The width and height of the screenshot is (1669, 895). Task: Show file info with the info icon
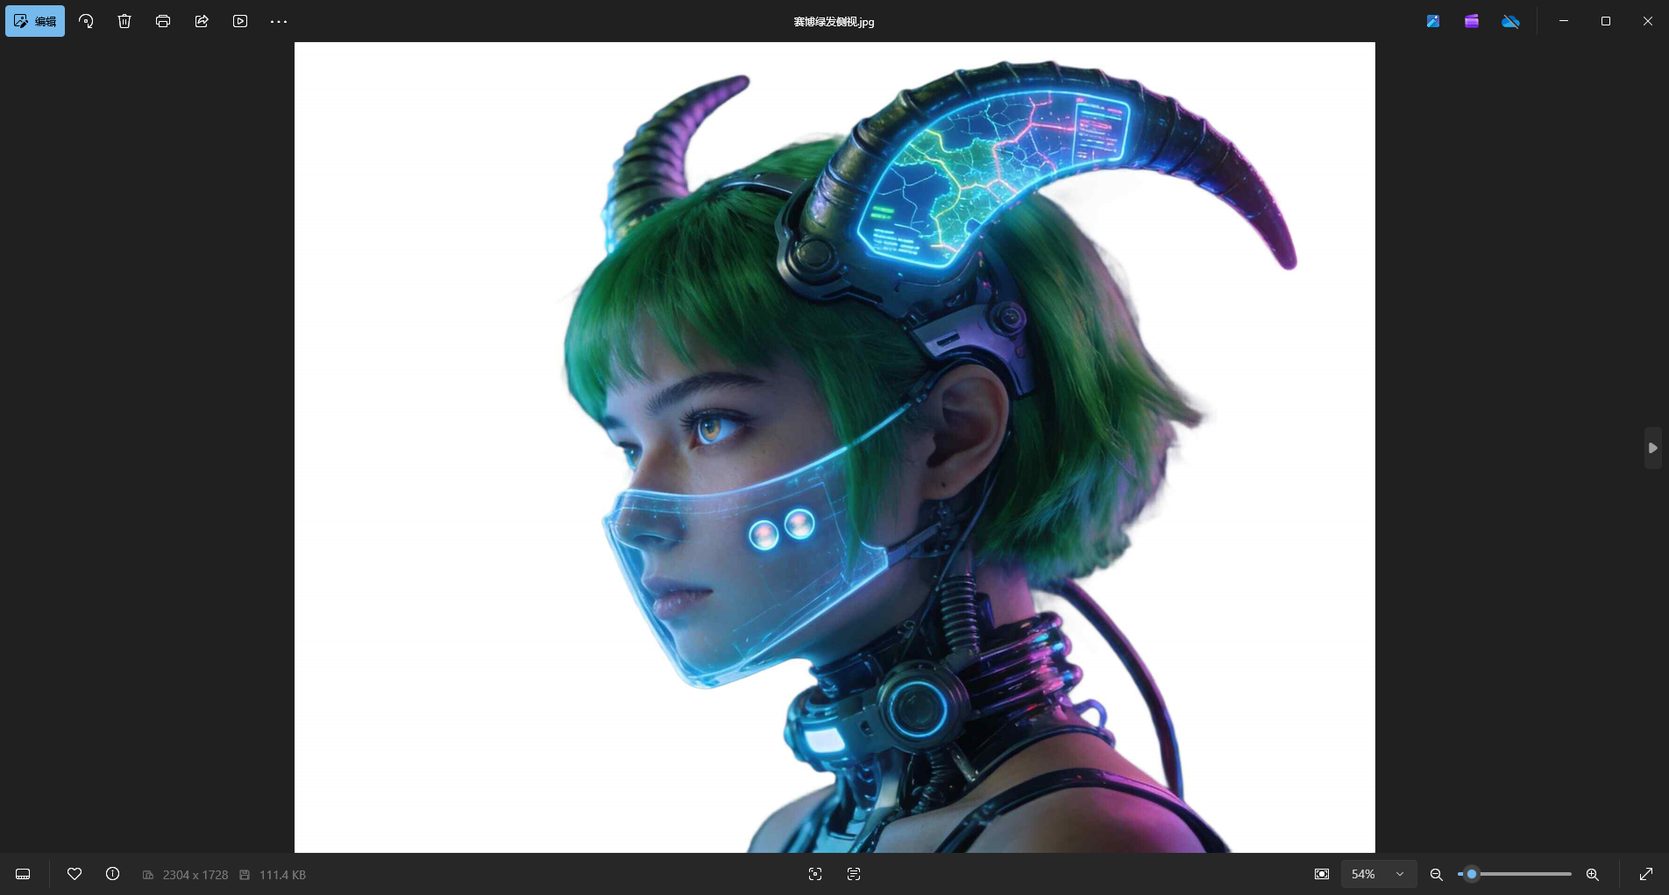[112, 874]
